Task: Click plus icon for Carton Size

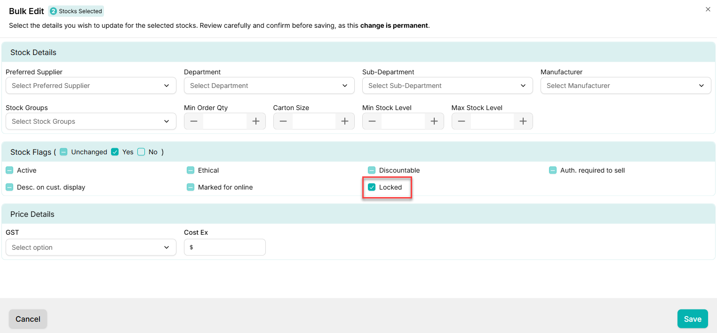Action: coord(344,121)
